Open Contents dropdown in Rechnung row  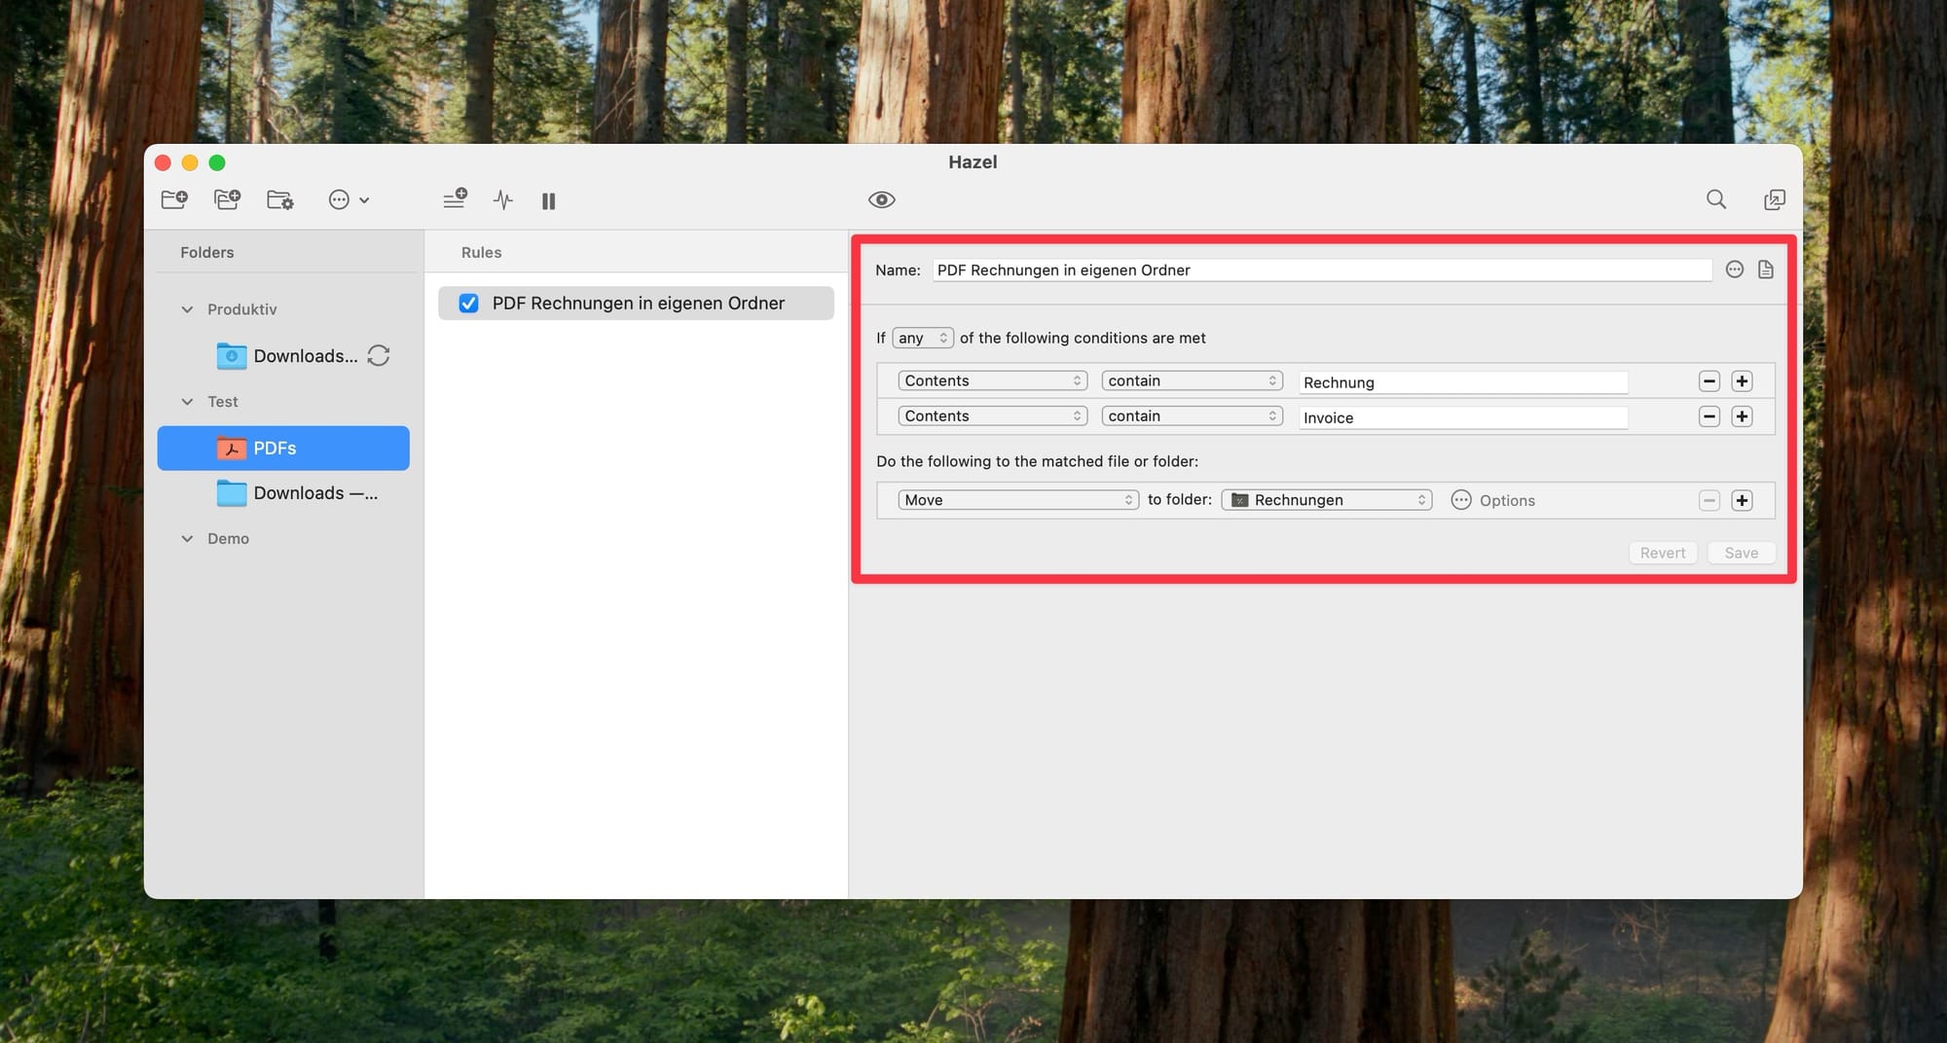click(992, 381)
